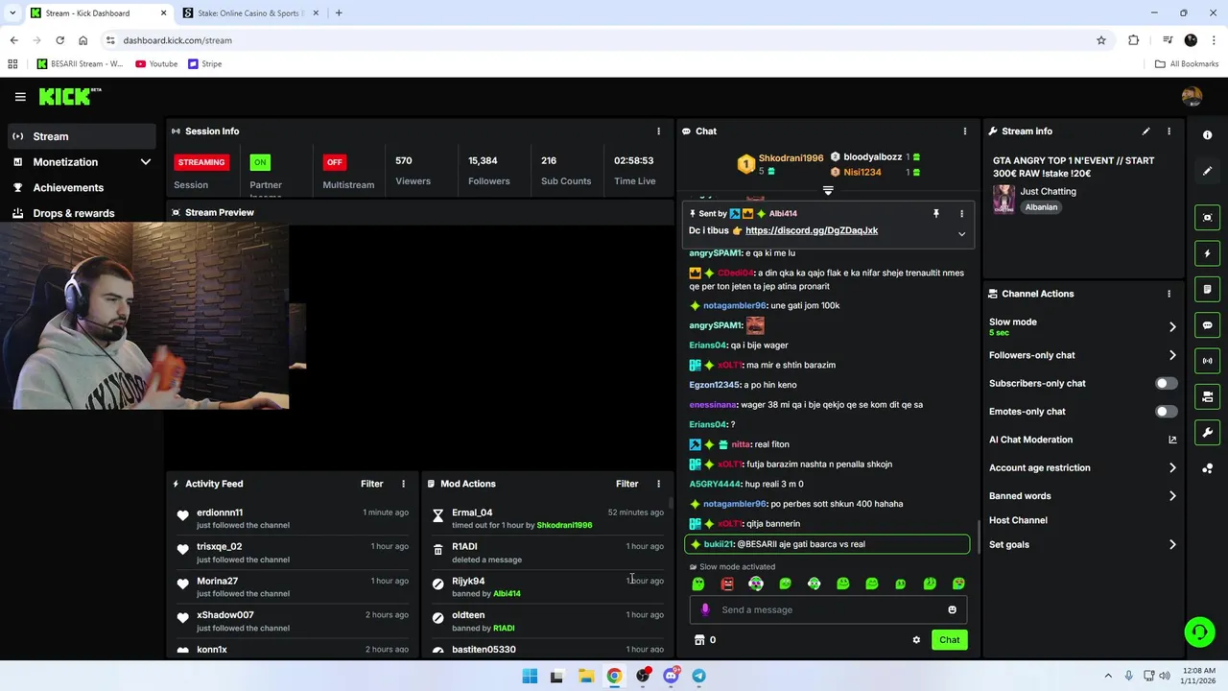This screenshot has height=691, width=1228.
Task: Open the Youtube bookmark
Action: click(156, 64)
